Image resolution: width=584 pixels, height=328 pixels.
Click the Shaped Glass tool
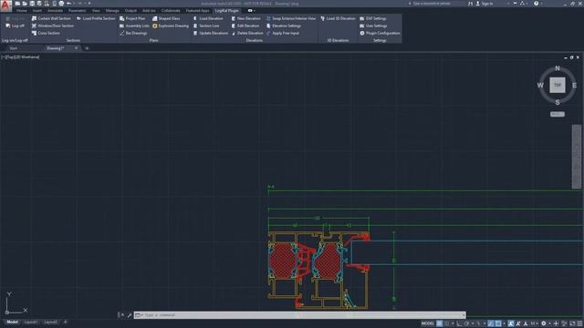[166, 18]
